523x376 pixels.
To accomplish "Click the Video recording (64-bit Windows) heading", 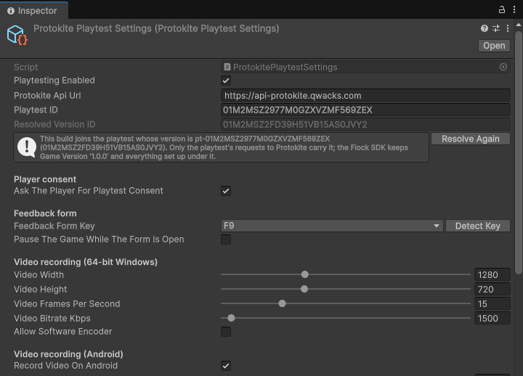I will click(86, 262).
